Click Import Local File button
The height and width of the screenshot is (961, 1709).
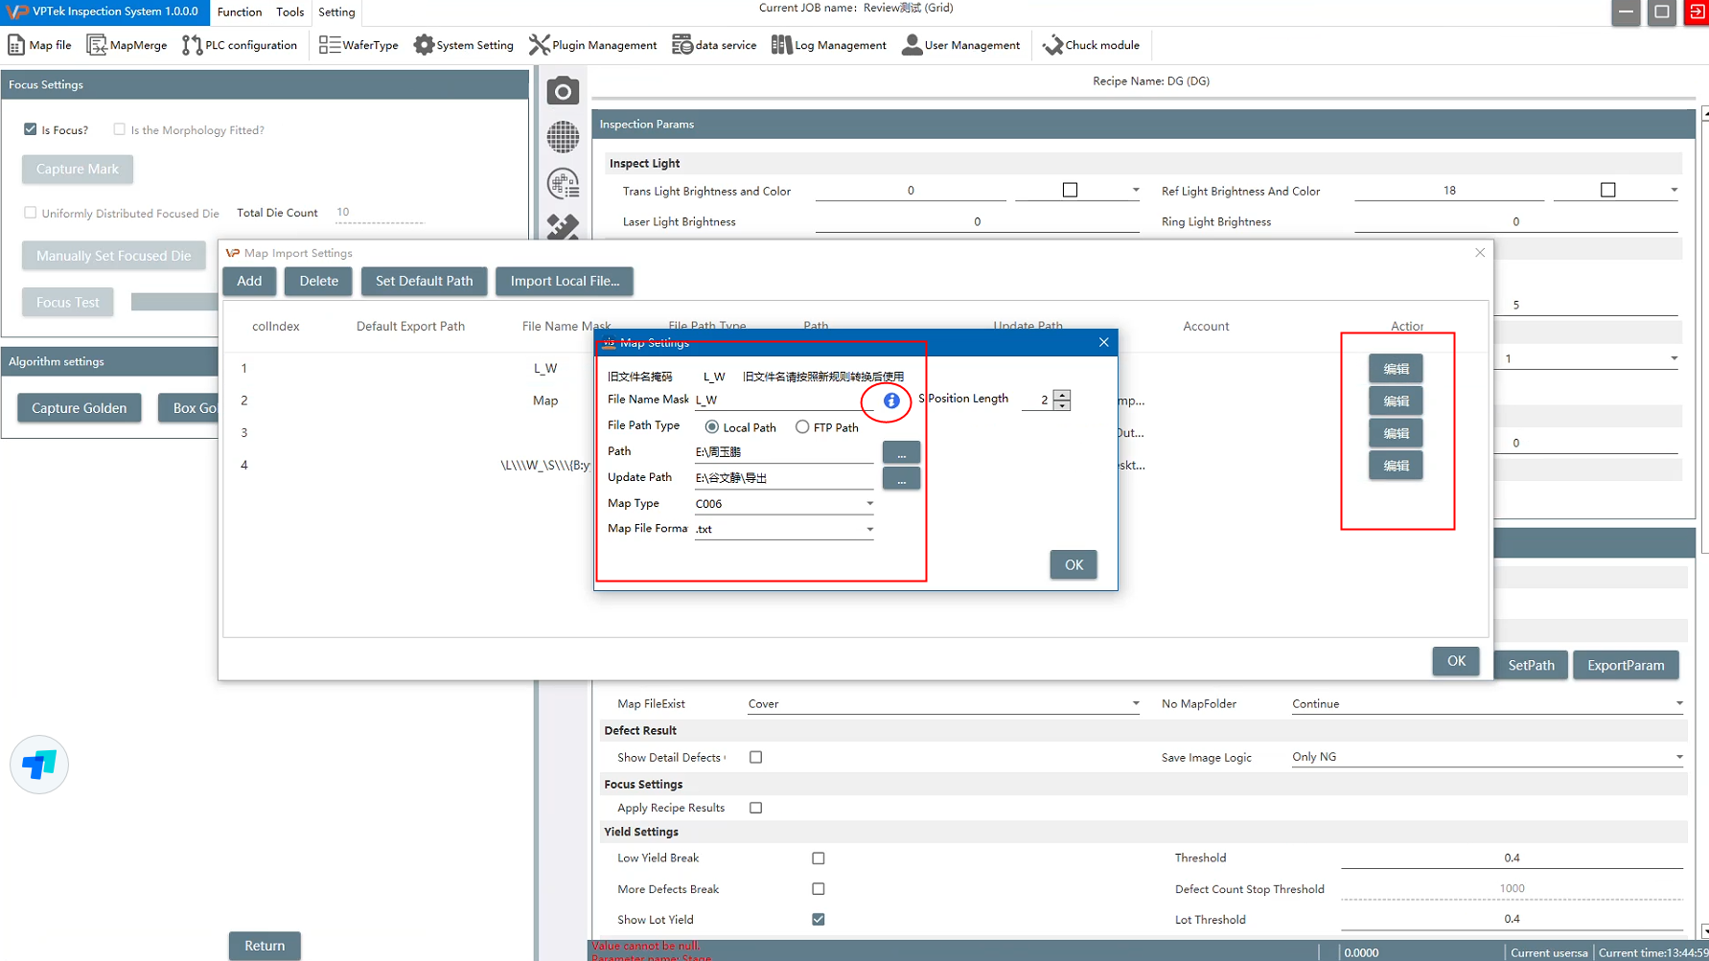click(565, 281)
